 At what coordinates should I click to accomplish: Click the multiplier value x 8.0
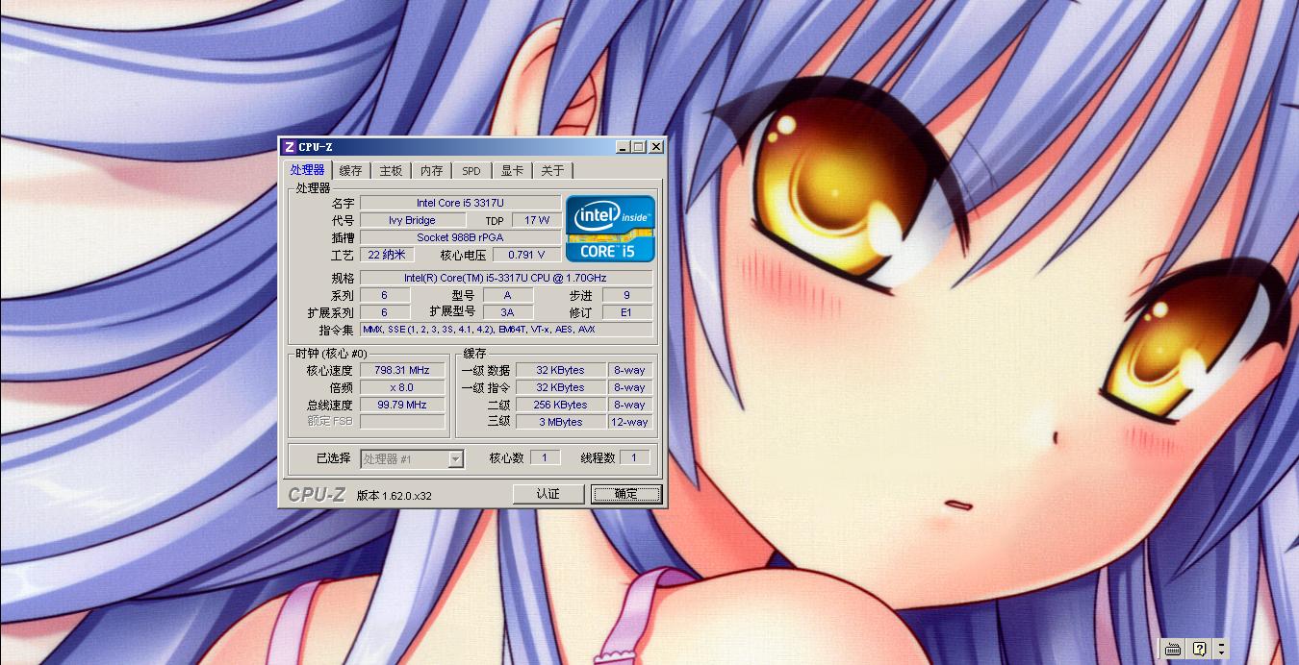[x=402, y=387]
